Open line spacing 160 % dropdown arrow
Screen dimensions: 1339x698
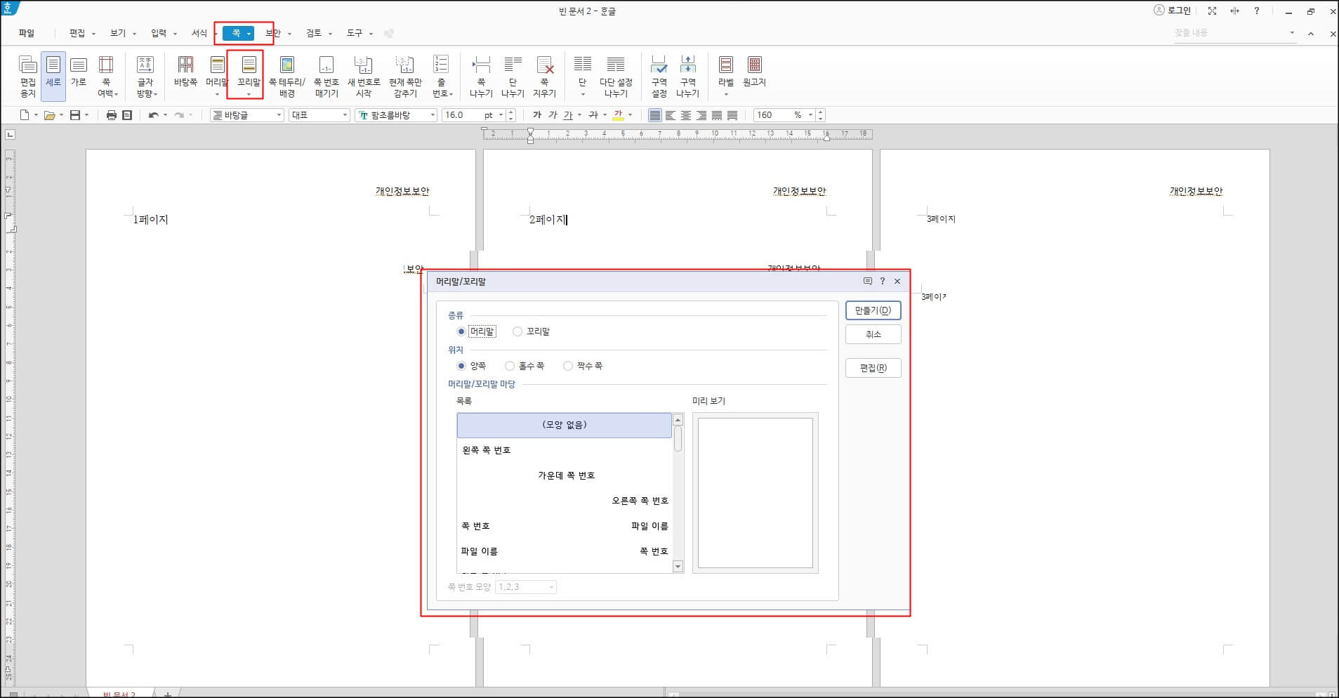(810, 115)
